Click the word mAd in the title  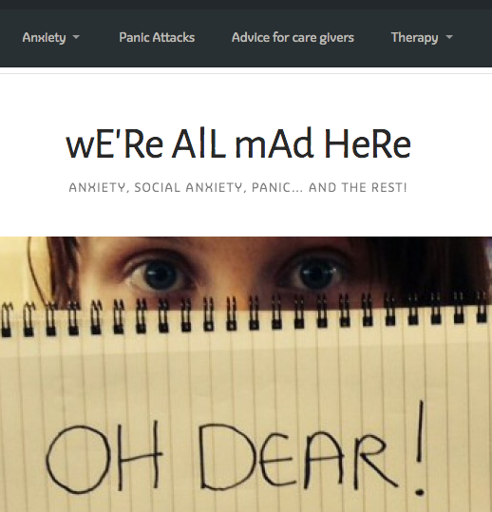tap(274, 143)
